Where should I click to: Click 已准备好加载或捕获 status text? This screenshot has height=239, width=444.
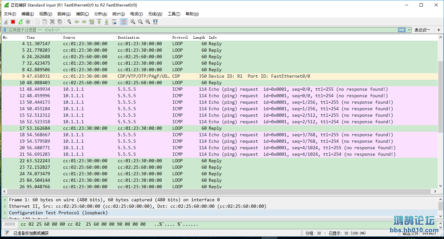(31, 233)
